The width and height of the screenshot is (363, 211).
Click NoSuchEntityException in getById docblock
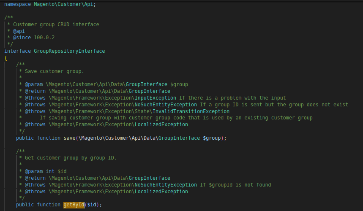(x=166, y=185)
